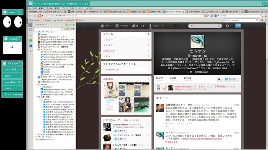Image resolution: width=268 pixels, height=150 pixels.
Task: Click the orange plus share button by address bar
Action: (39, 16)
